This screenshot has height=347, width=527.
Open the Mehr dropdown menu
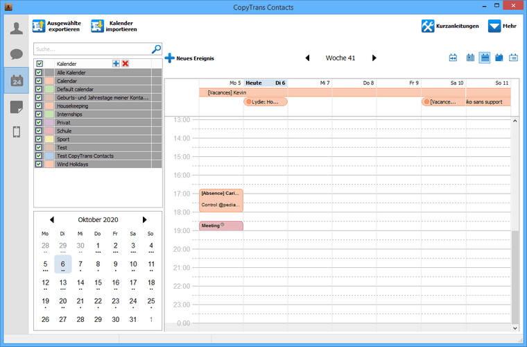point(502,26)
